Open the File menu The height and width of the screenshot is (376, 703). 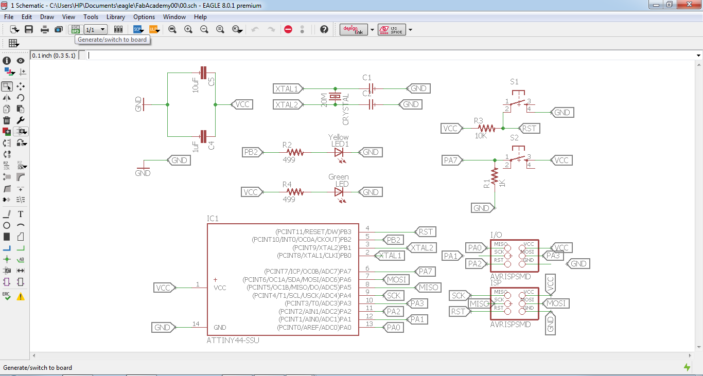(x=9, y=17)
